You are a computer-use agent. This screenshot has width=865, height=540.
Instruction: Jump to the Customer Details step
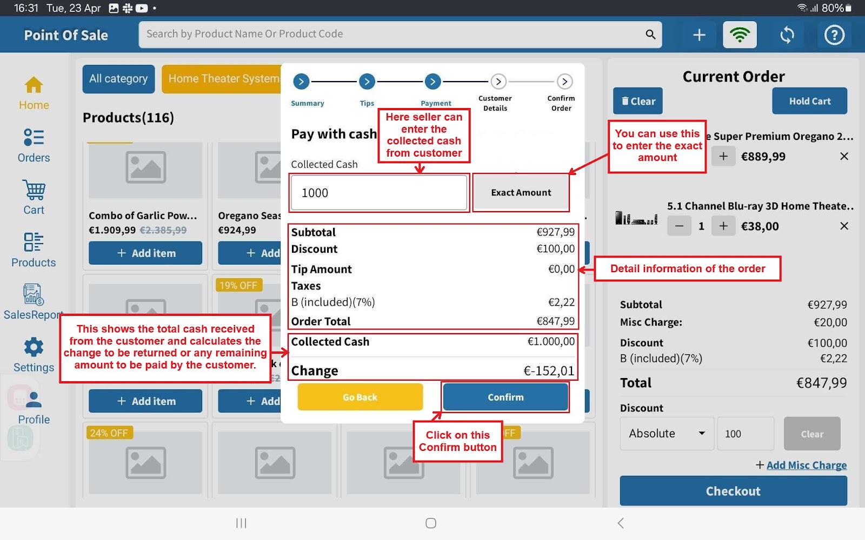(498, 82)
